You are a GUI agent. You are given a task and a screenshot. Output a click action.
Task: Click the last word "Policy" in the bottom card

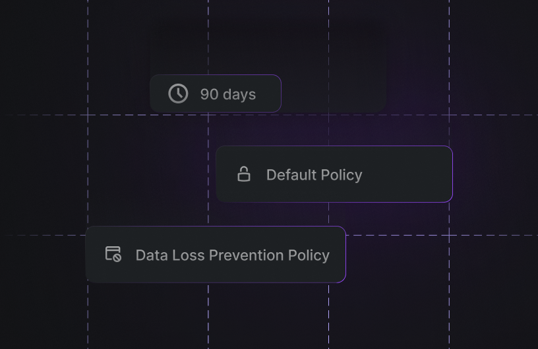coord(309,255)
